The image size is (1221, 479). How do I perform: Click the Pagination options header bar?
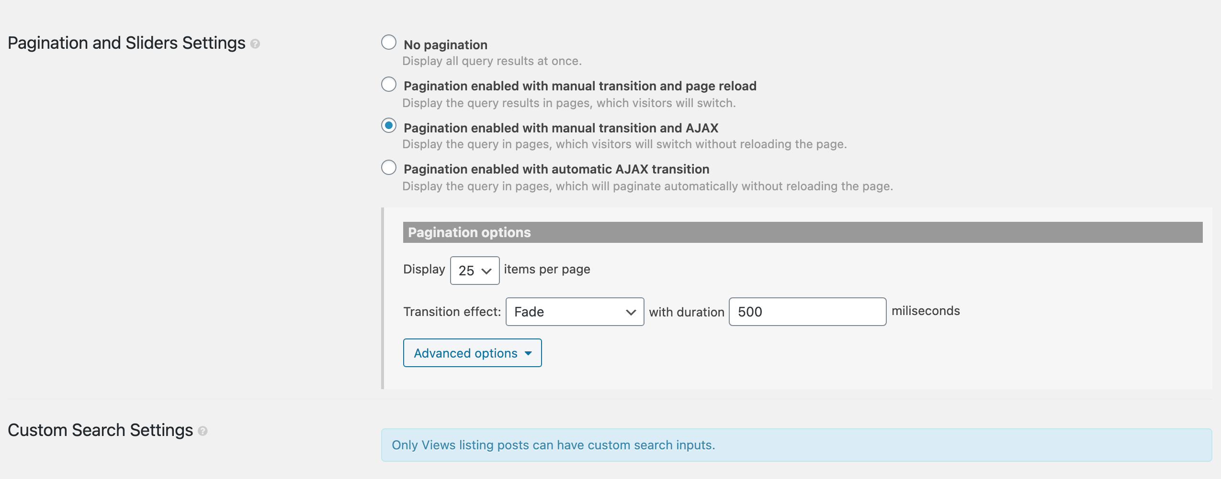[x=803, y=232]
